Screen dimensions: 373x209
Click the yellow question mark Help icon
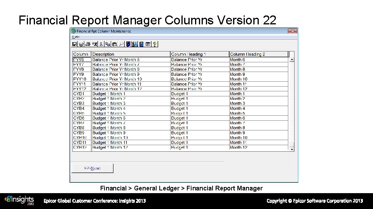click(155, 44)
